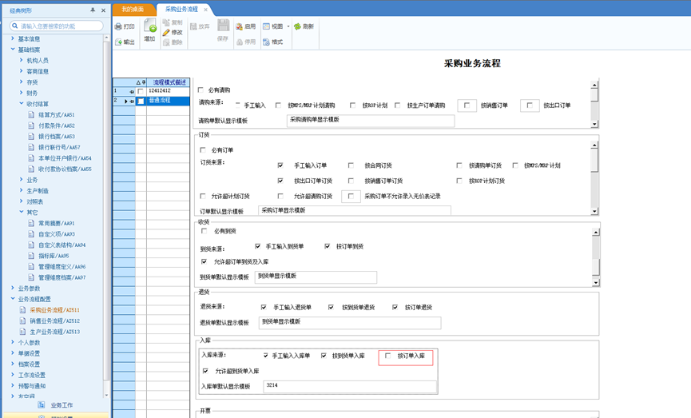Click the 业务工作 icon at sidebar bottom
691x418 pixels.
[x=42, y=404]
